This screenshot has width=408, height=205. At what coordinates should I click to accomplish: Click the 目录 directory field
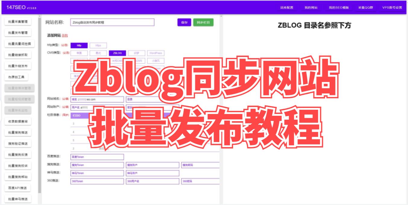tap(152, 99)
